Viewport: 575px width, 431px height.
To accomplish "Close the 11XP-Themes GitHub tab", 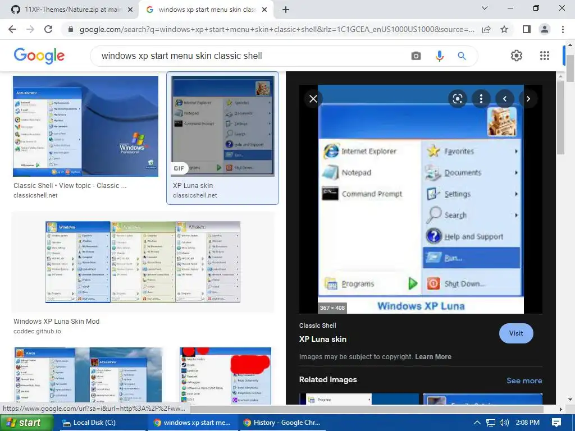I will coord(130,10).
